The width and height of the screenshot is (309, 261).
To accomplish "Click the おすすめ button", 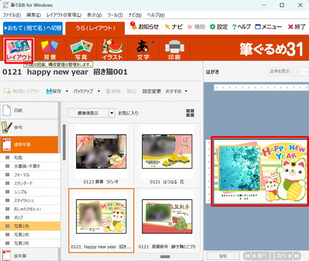I will (174, 91).
